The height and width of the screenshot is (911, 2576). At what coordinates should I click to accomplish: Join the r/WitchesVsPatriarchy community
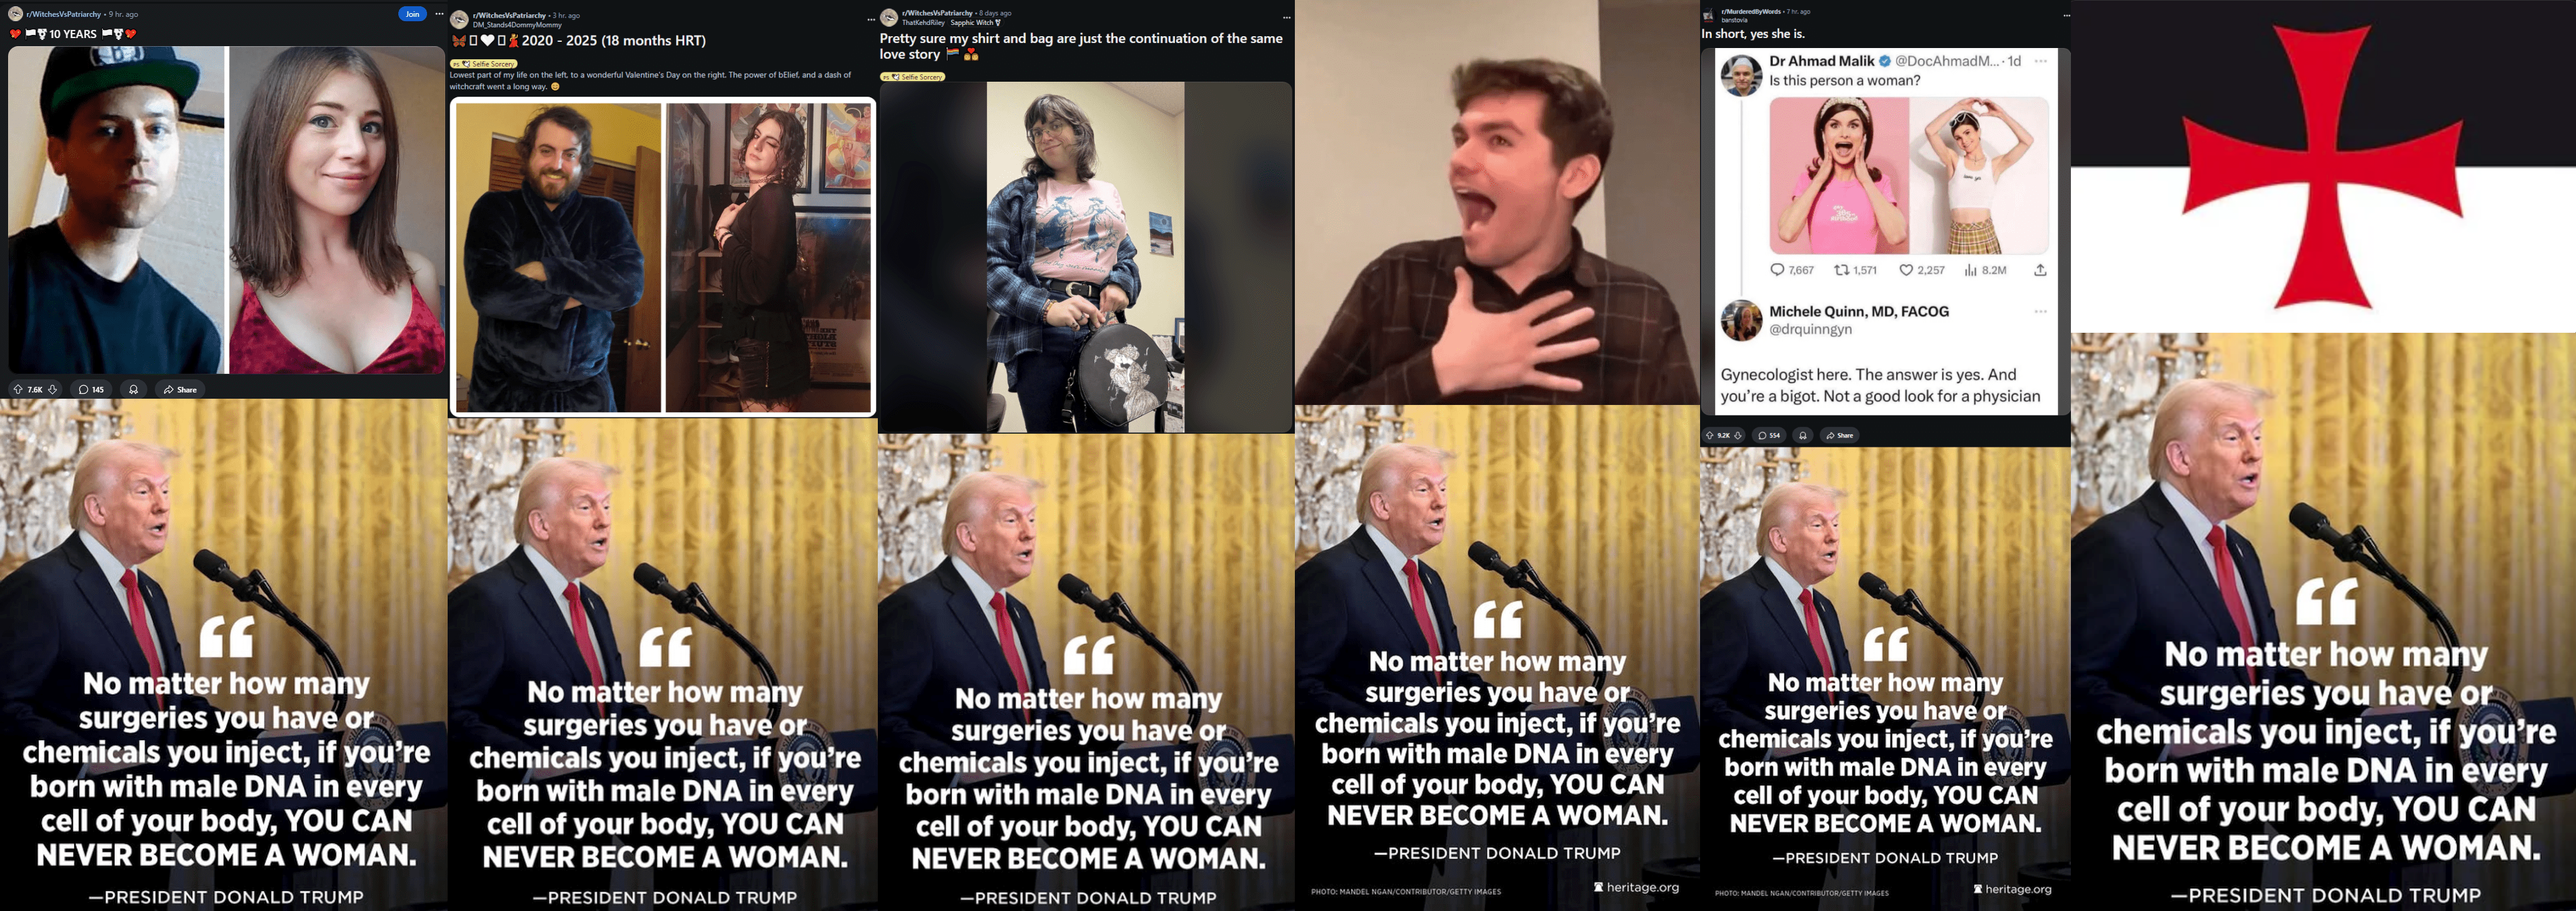(412, 14)
